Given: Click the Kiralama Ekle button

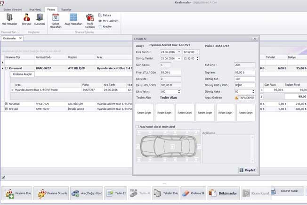Looking at the screenshot, I should [x=17, y=193].
